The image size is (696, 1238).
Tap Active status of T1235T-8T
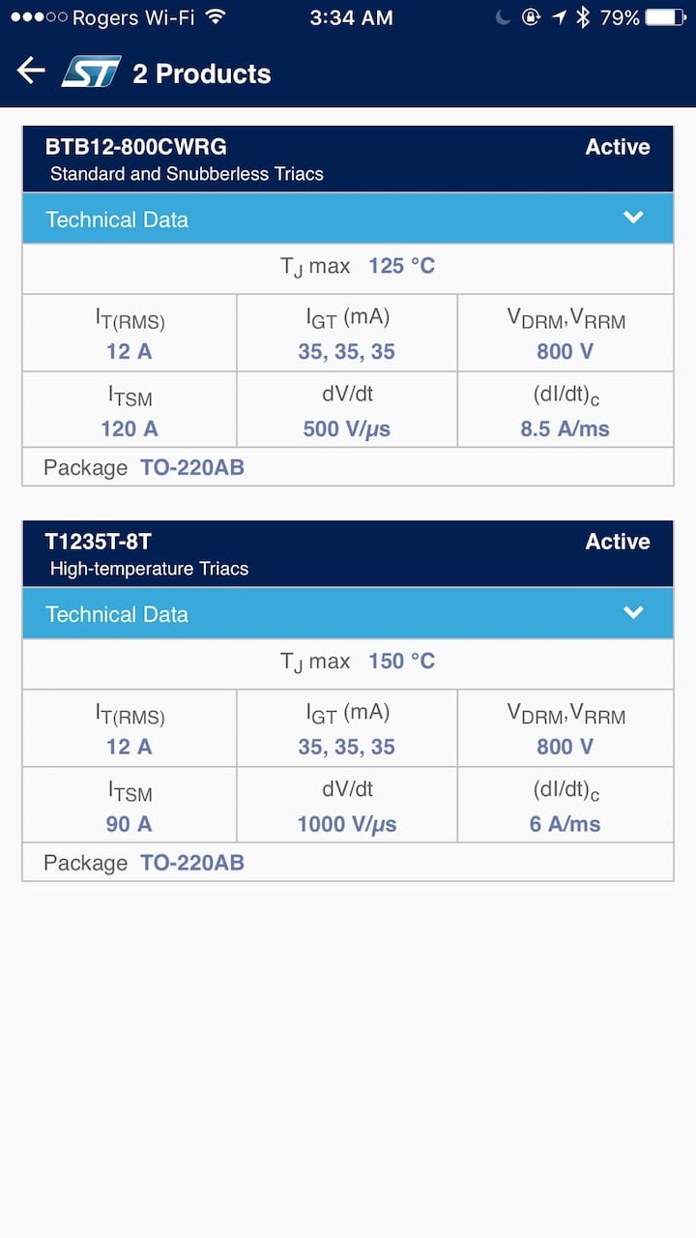[x=618, y=542]
